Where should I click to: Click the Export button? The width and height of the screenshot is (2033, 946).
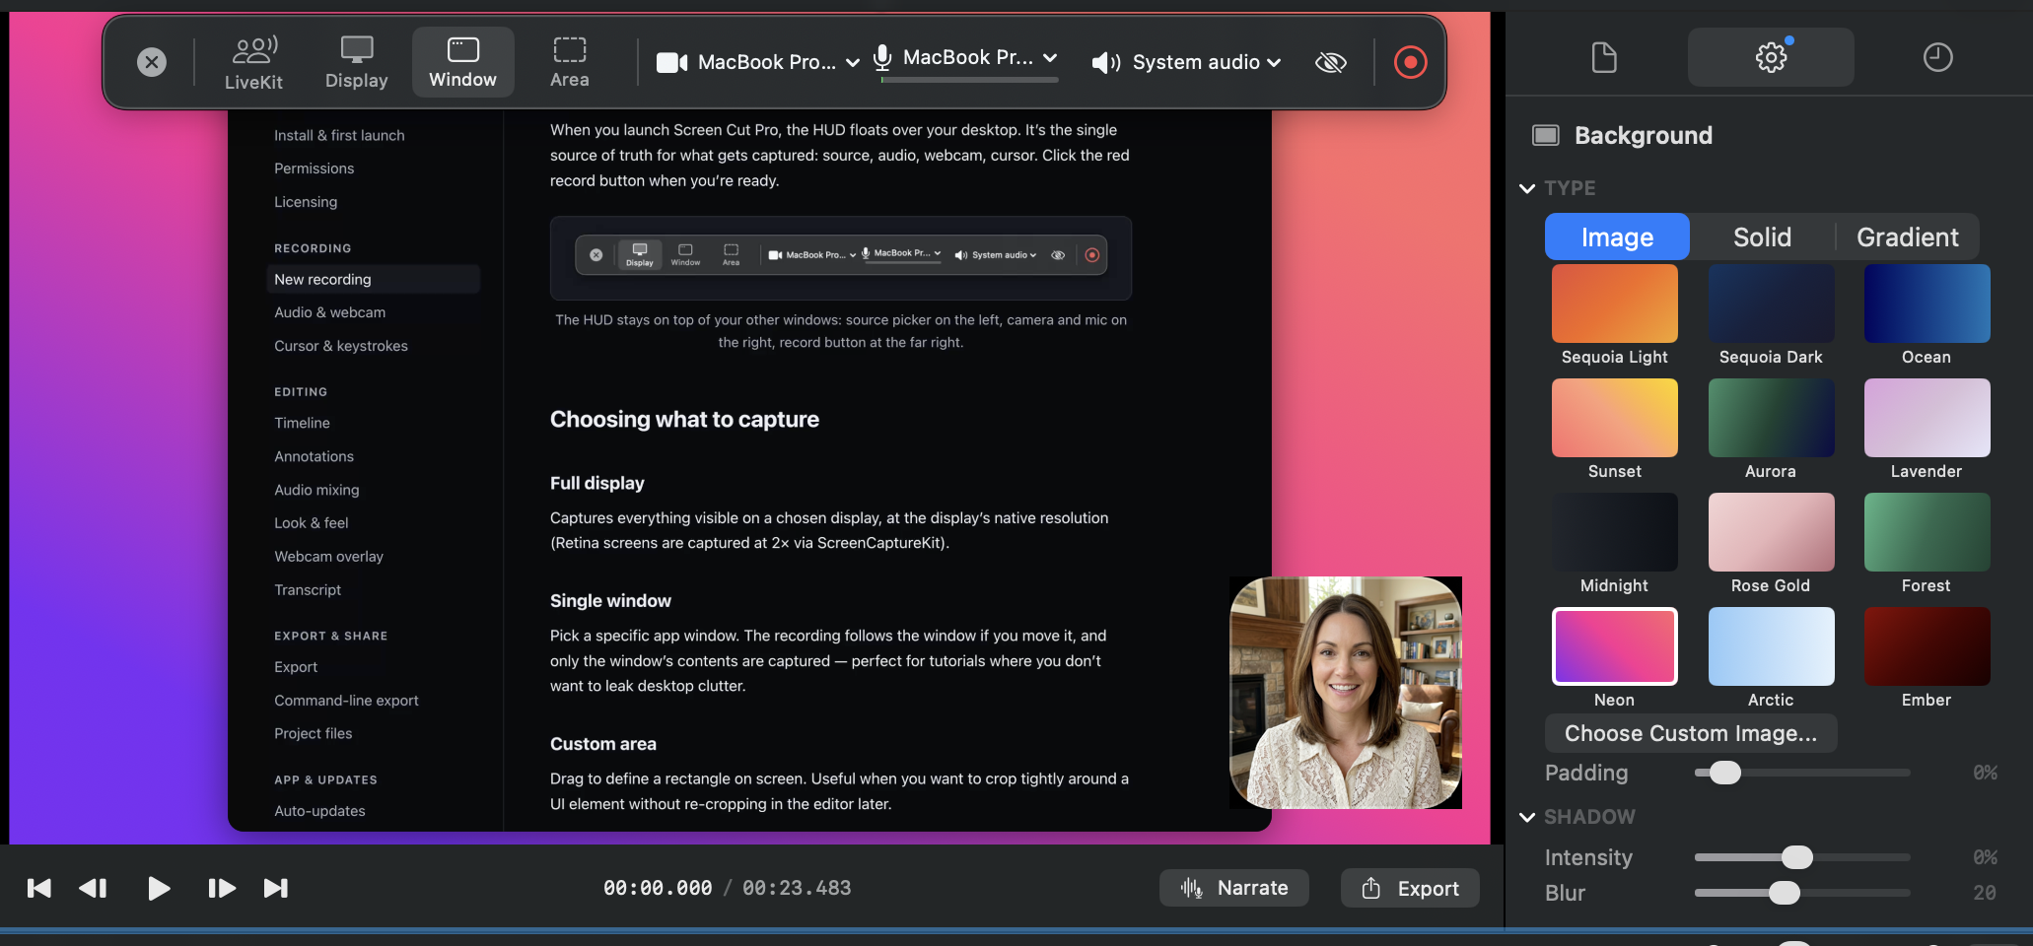(1410, 888)
